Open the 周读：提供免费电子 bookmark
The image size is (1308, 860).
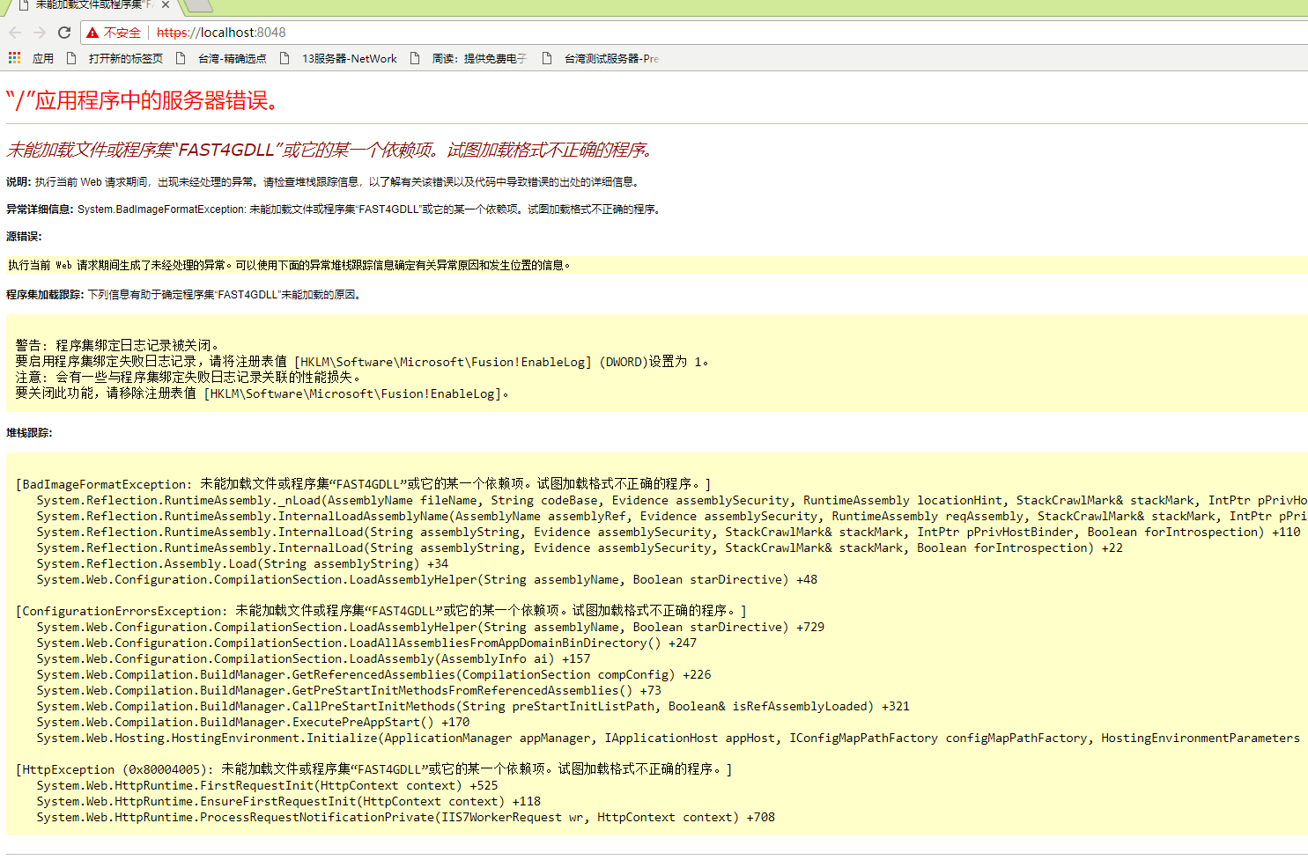point(479,59)
